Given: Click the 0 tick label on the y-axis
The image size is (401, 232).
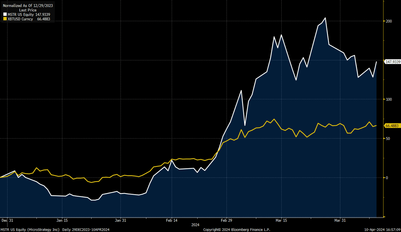Looking at the screenshot, I should click(387, 178).
